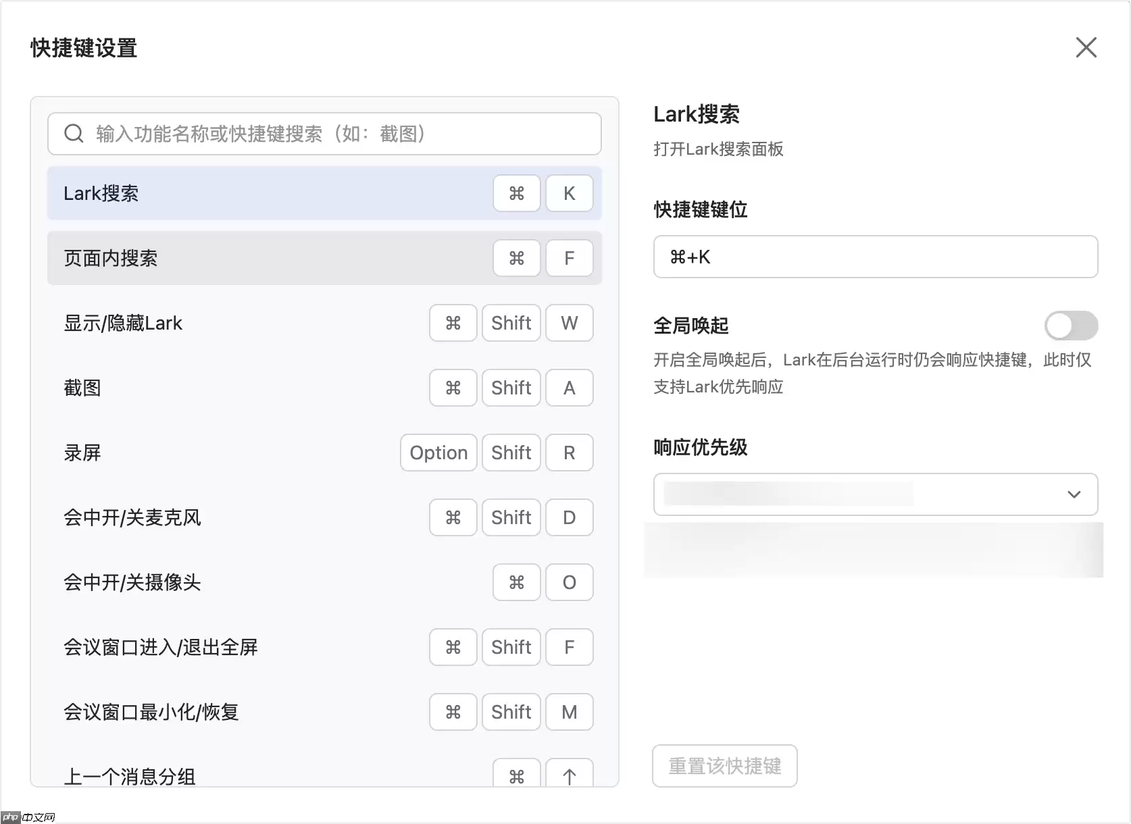Click the 重置该快捷键 button
This screenshot has height=824, width=1131.
coord(724,766)
